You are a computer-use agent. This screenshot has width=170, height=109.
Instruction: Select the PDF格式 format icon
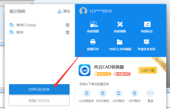[134, 93]
